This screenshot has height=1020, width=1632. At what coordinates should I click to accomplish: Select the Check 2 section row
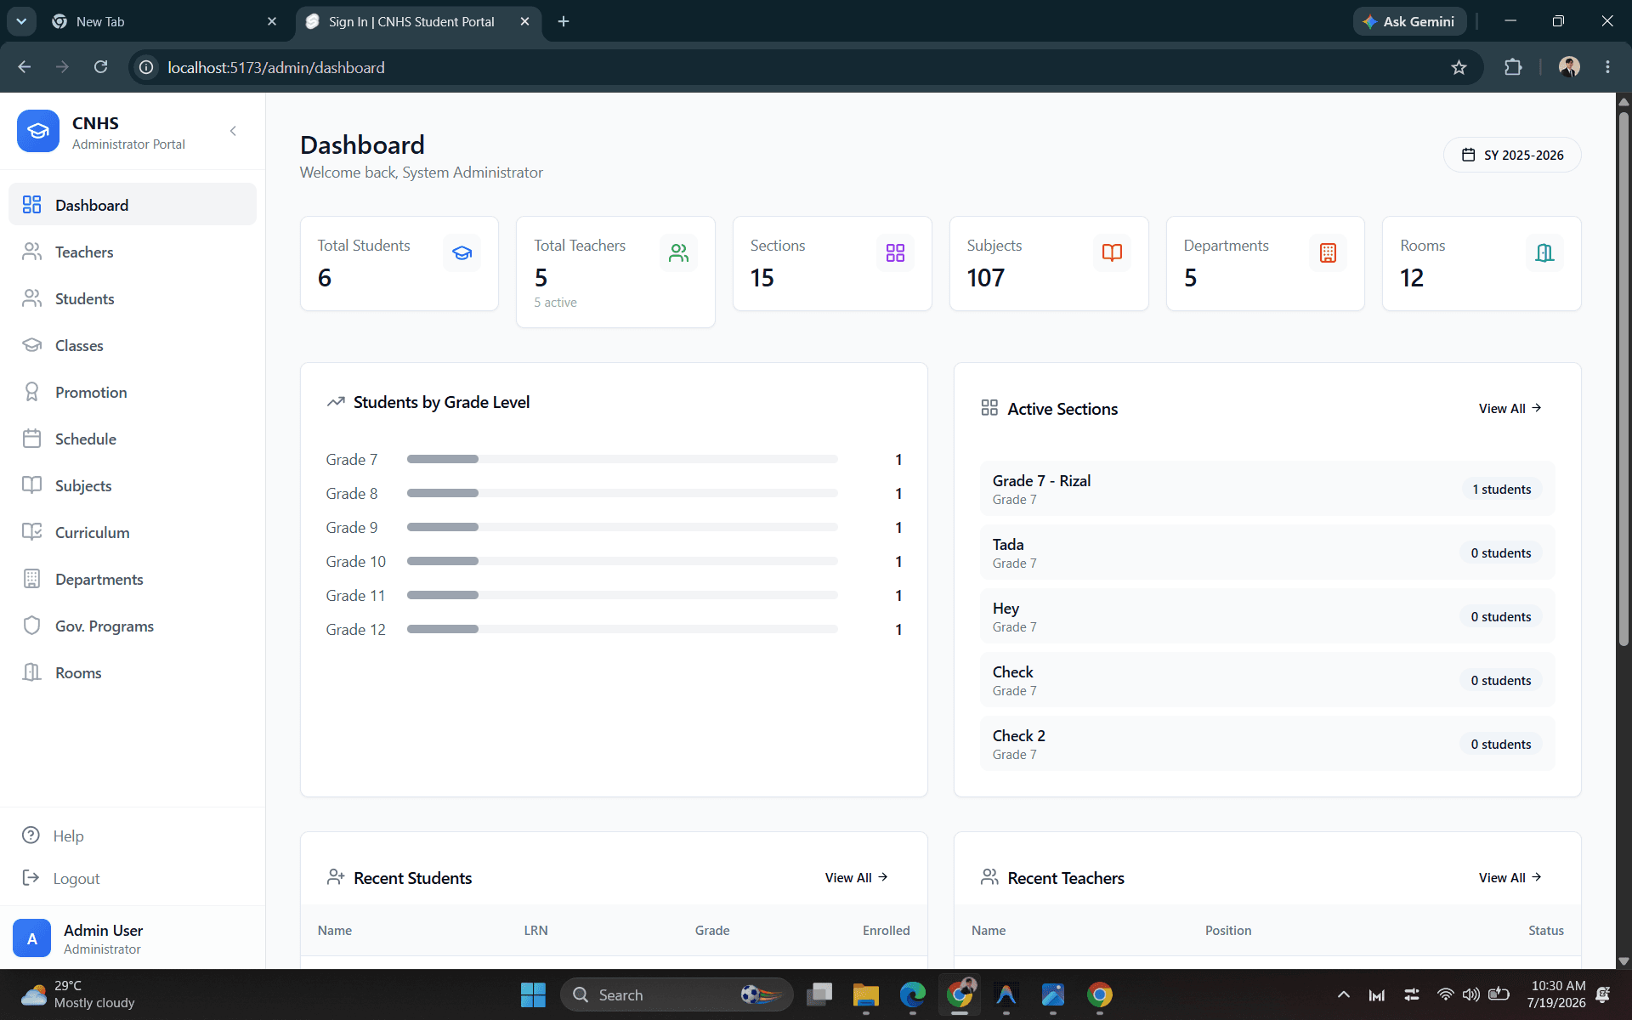[1267, 744]
